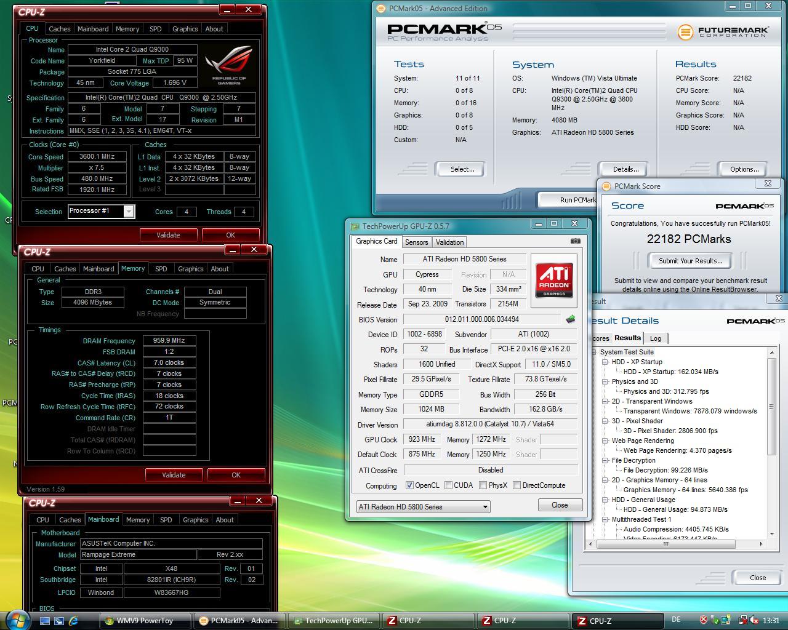Screen dimensions: 788x630
Task: Open the Windows Start orb
Action: pos(17,620)
